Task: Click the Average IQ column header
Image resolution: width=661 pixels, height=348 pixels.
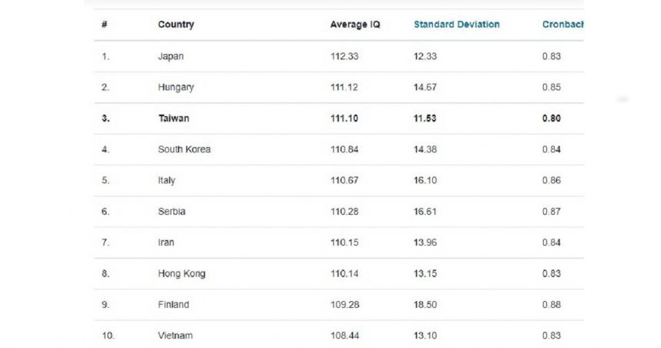Action: tap(354, 25)
